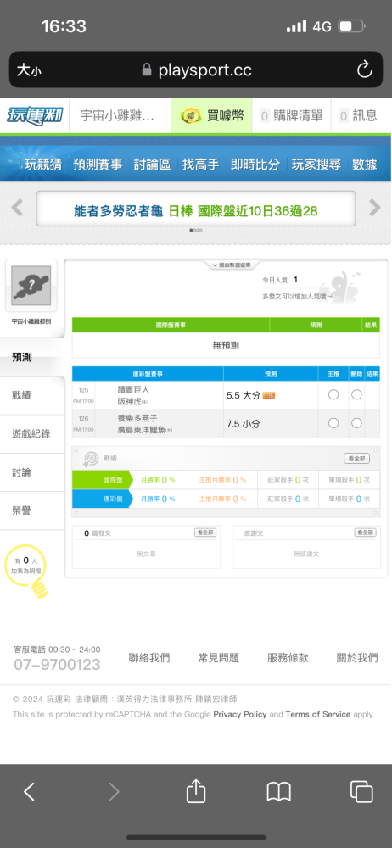Tap the Safari reload page icon

364,70
